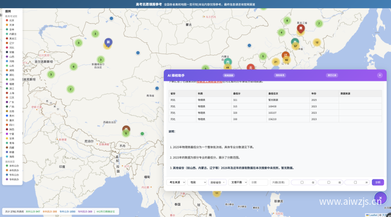Select 上海 in the legend
This screenshot has width=391, height=217.
pos(10,93)
